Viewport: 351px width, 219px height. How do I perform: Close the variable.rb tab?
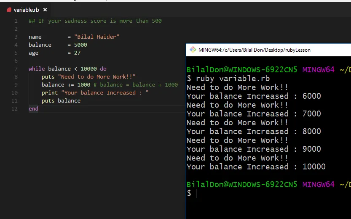tap(45, 10)
